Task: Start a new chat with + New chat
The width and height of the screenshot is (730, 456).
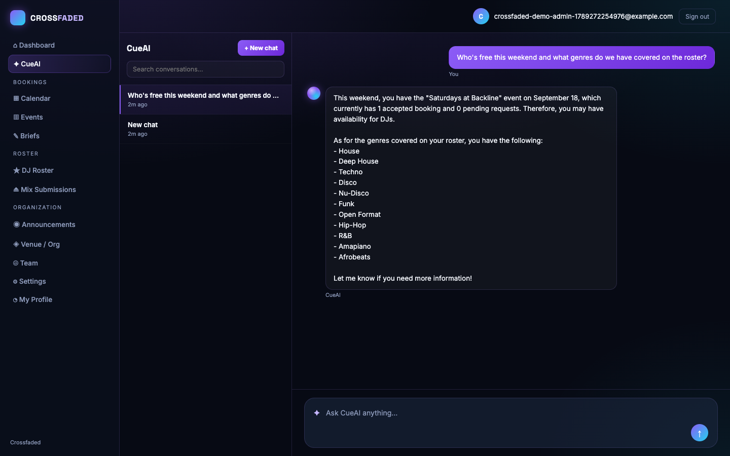Action: pos(261,48)
